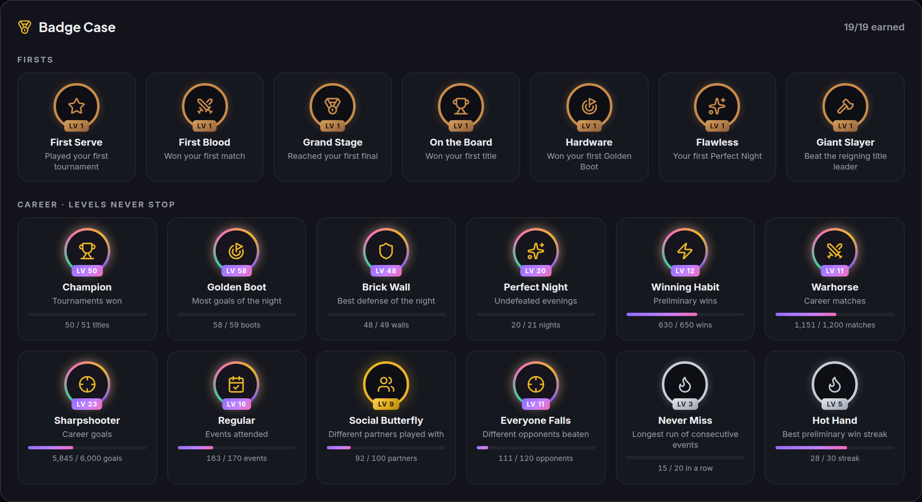The image size is (922, 502).
Task: Click the On the Board trophy icon
Action: coord(461,106)
